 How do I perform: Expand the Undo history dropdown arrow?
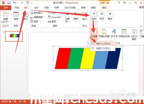click(17, 3)
